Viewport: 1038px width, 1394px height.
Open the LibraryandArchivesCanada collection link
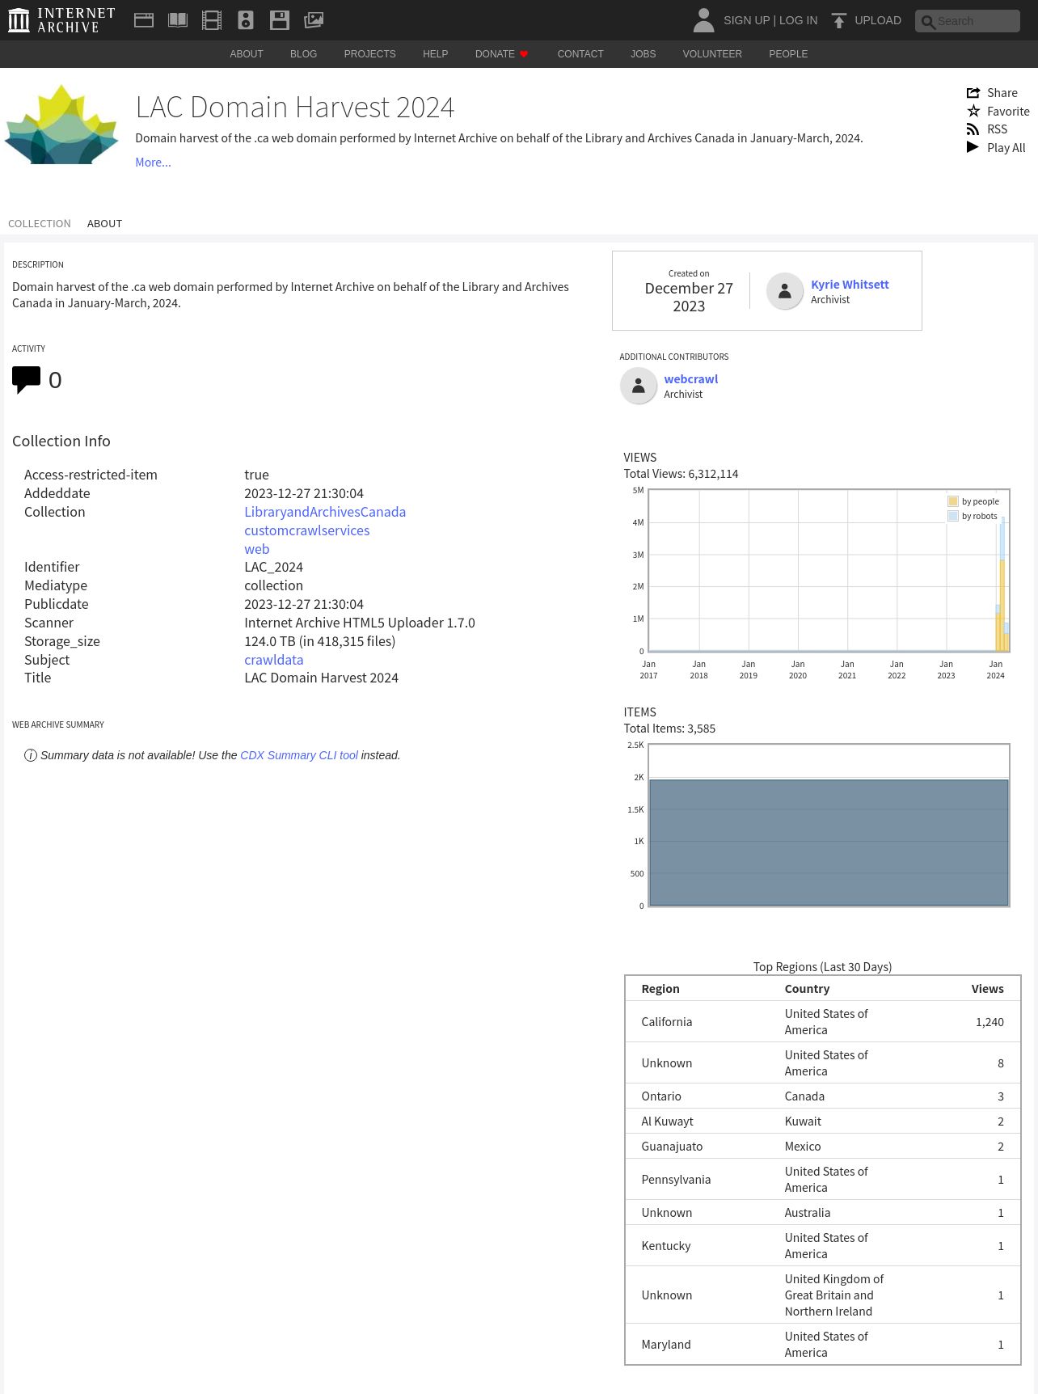click(x=325, y=512)
